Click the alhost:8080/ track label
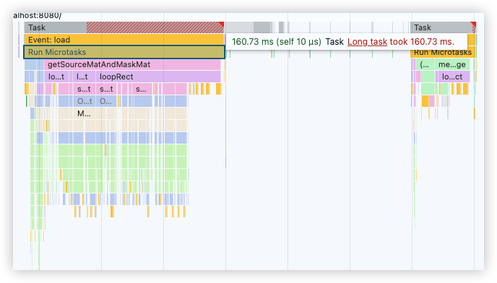This screenshot has height=283, width=497. coord(37,15)
